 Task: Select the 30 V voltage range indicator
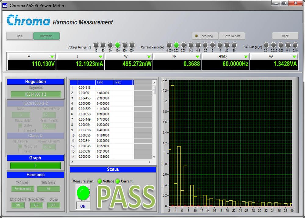pos(103,45)
